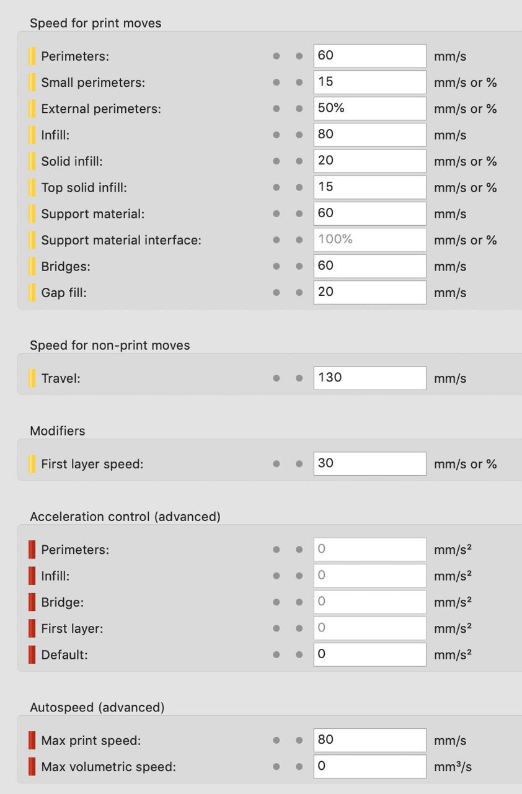This screenshot has height=794, width=522.
Task: Click the yellow marker beside Small perimeters
Action: (32, 83)
